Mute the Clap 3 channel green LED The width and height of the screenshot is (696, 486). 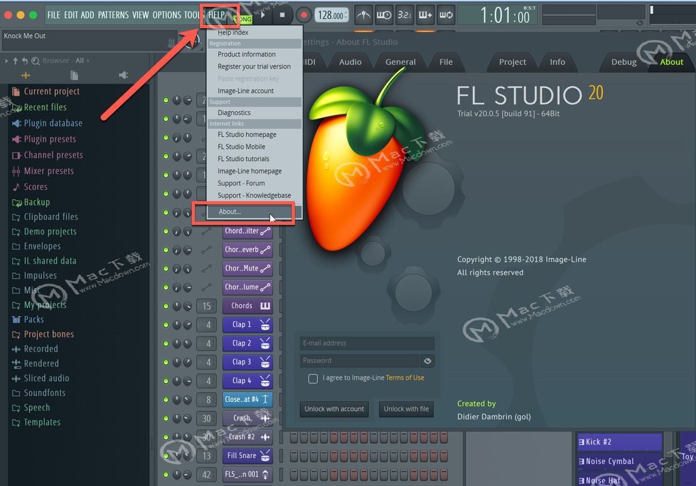(166, 362)
